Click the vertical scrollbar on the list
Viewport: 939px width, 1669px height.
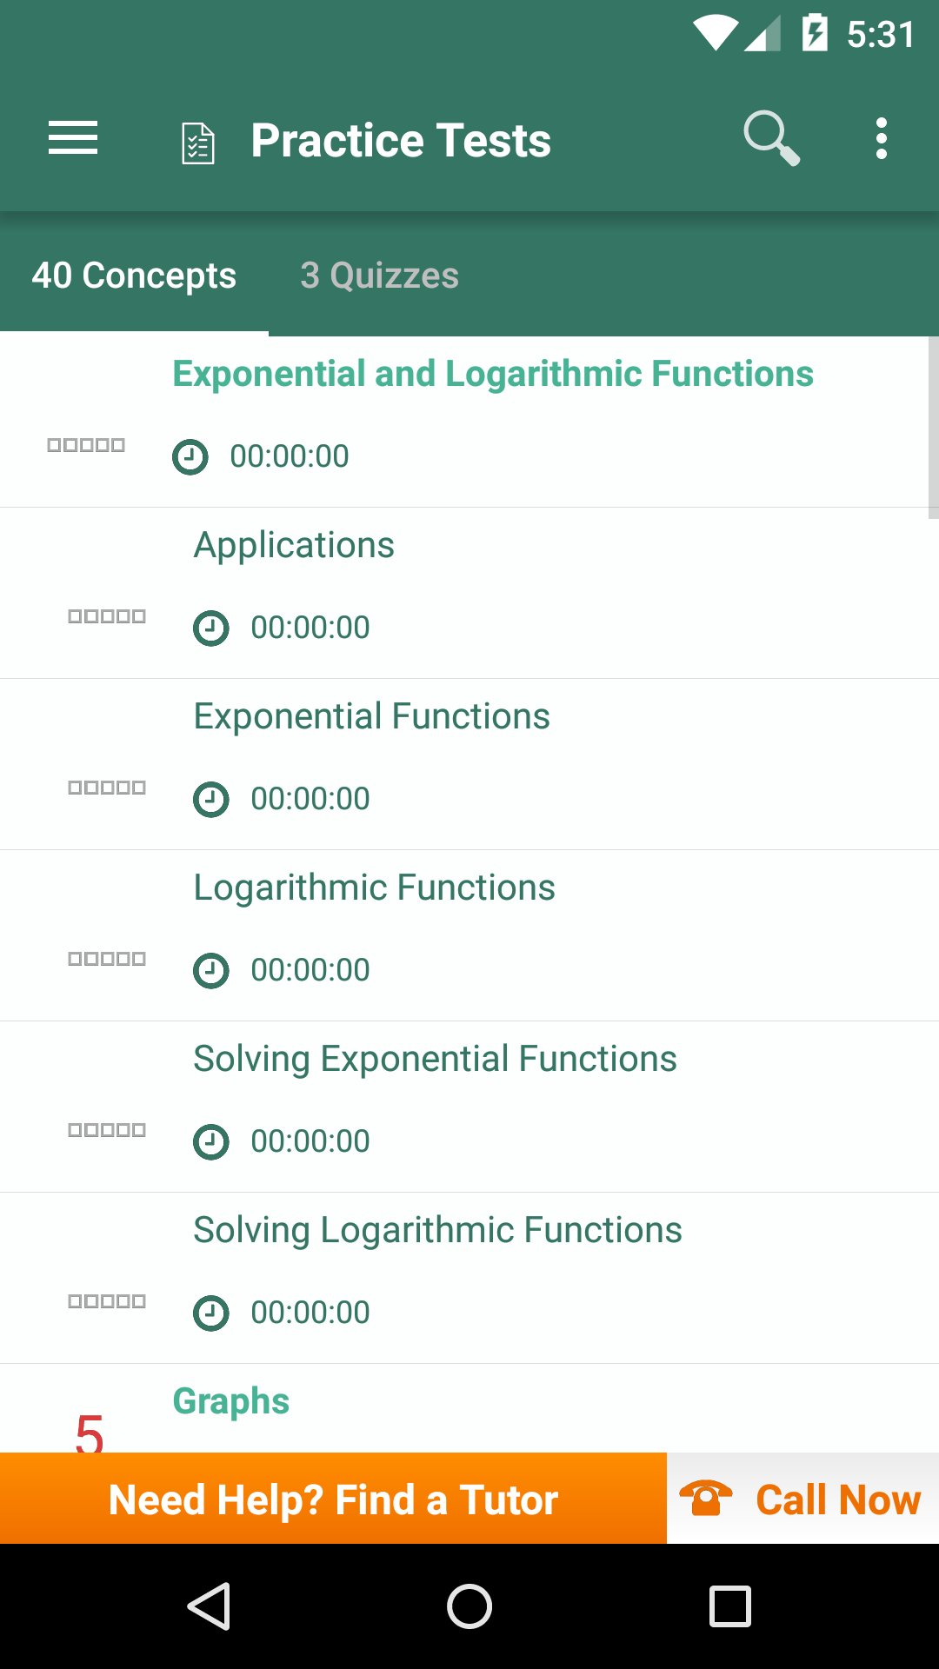pyautogui.click(x=933, y=428)
